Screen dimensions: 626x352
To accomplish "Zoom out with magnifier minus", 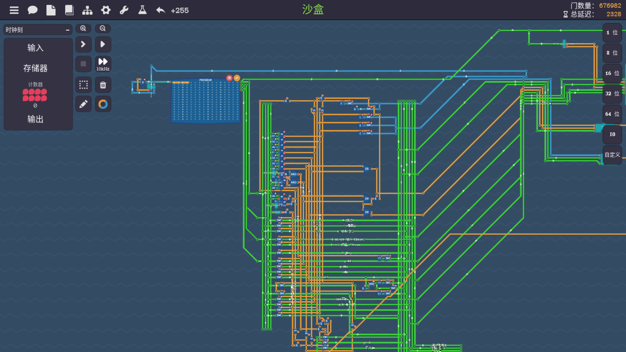I will pos(103,28).
